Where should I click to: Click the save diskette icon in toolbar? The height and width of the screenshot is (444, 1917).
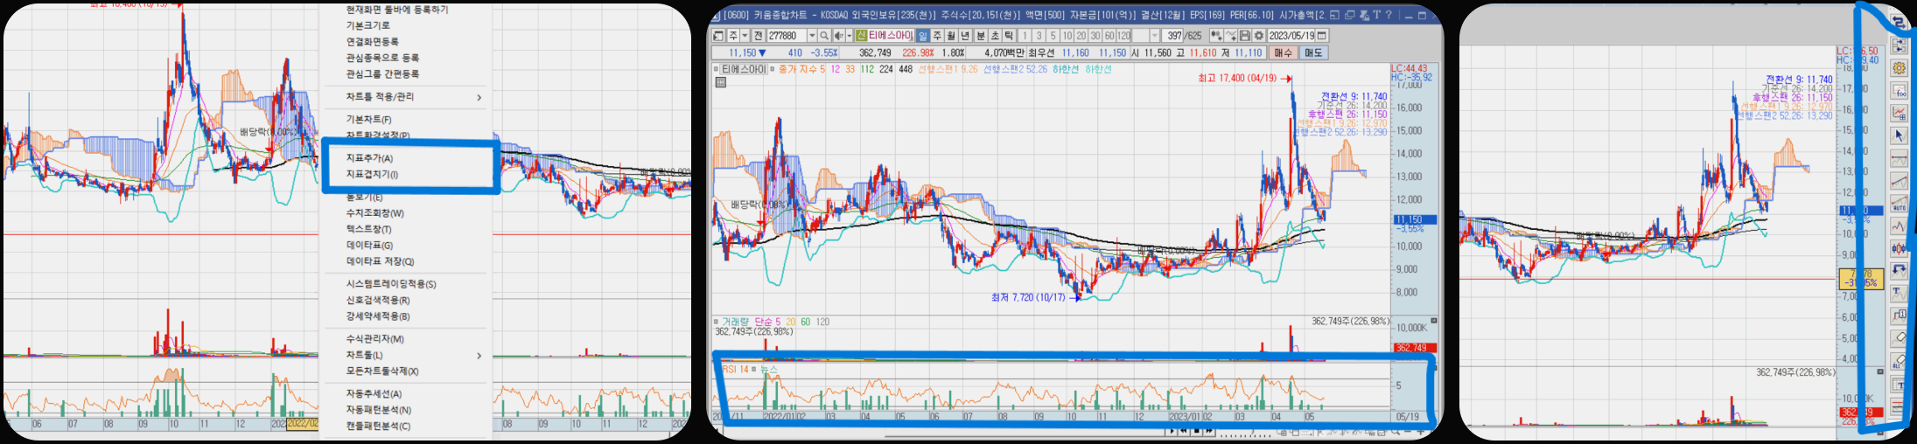click(x=1245, y=36)
